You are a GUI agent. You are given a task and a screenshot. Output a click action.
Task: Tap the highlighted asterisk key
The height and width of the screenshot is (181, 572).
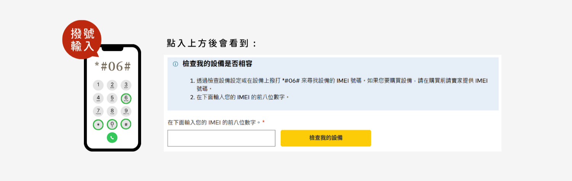[x=98, y=124]
